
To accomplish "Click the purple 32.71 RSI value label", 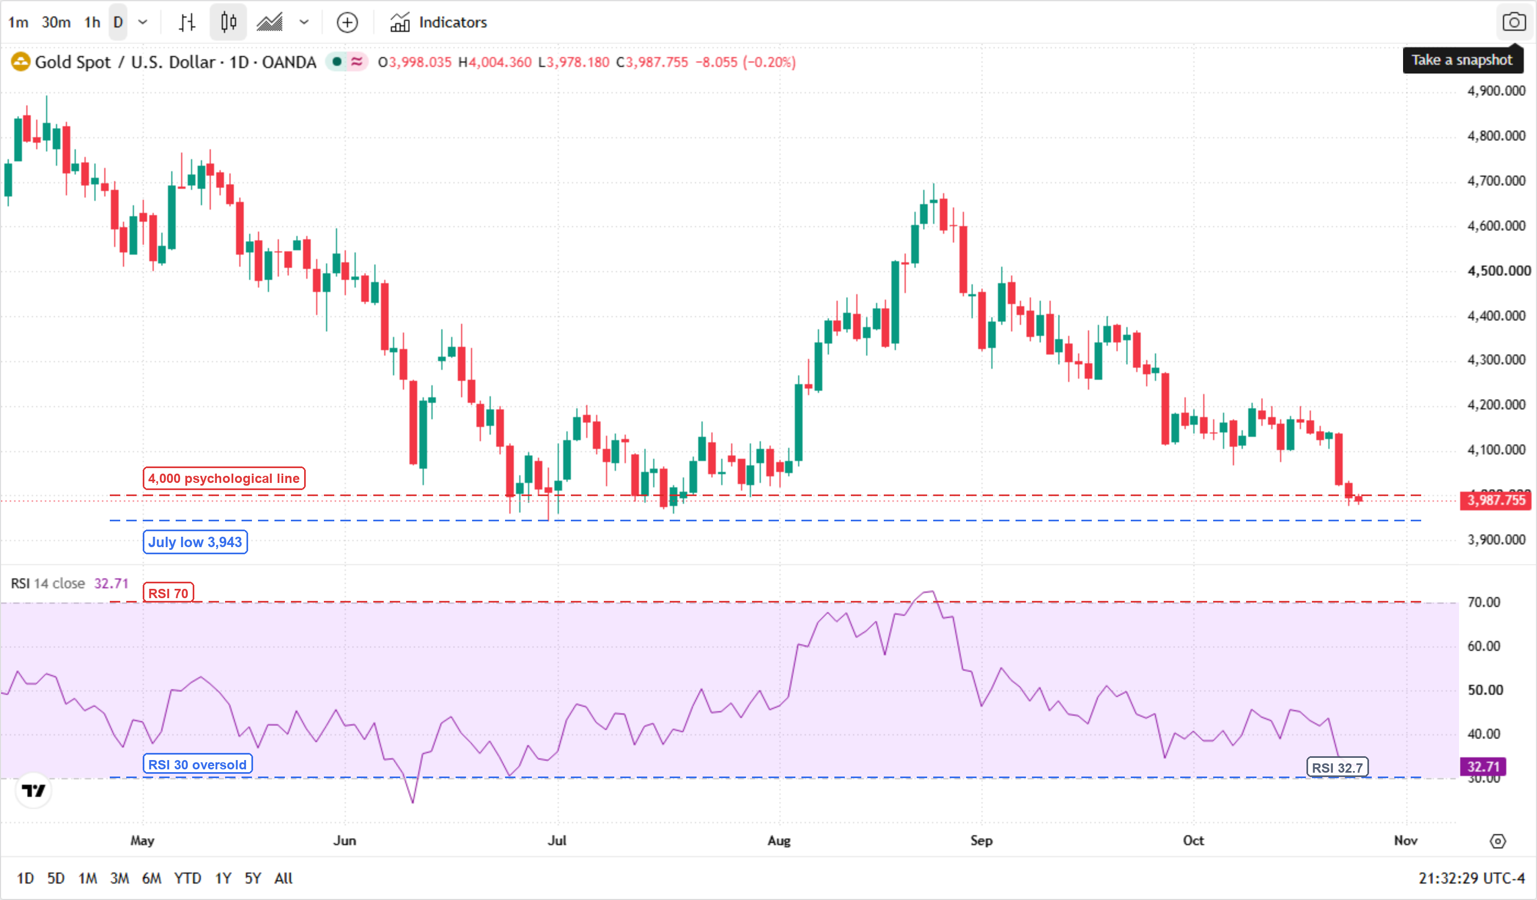I will point(1483,767).
